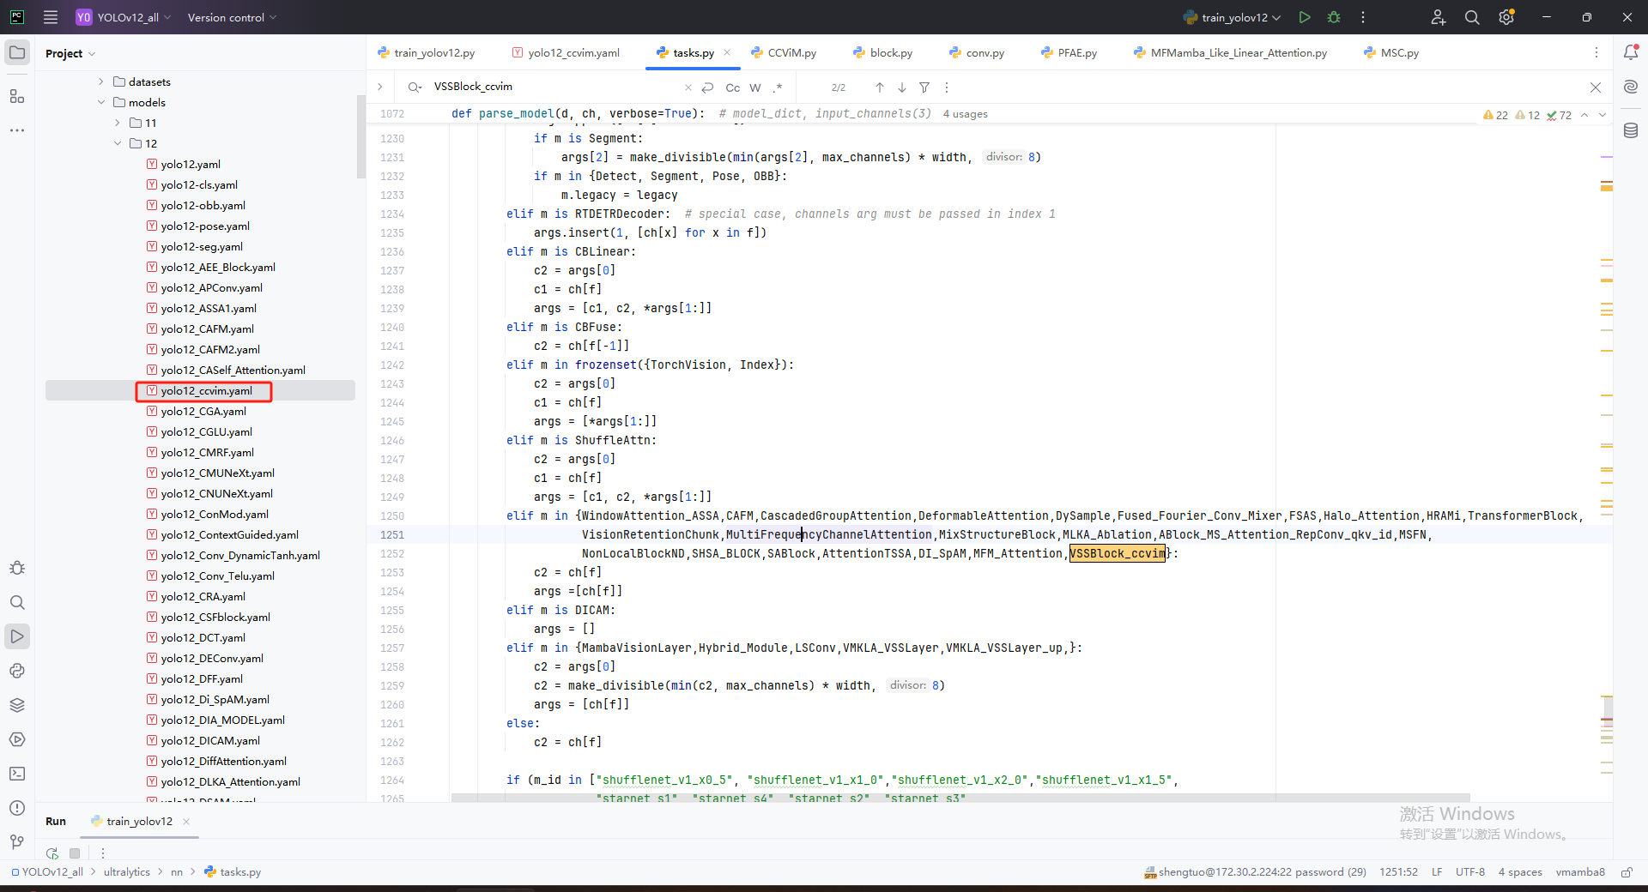Select yolo12_DICAM.yaml in the Project tree
This screenshot has height=892, width=1648.
pos(210,740)
